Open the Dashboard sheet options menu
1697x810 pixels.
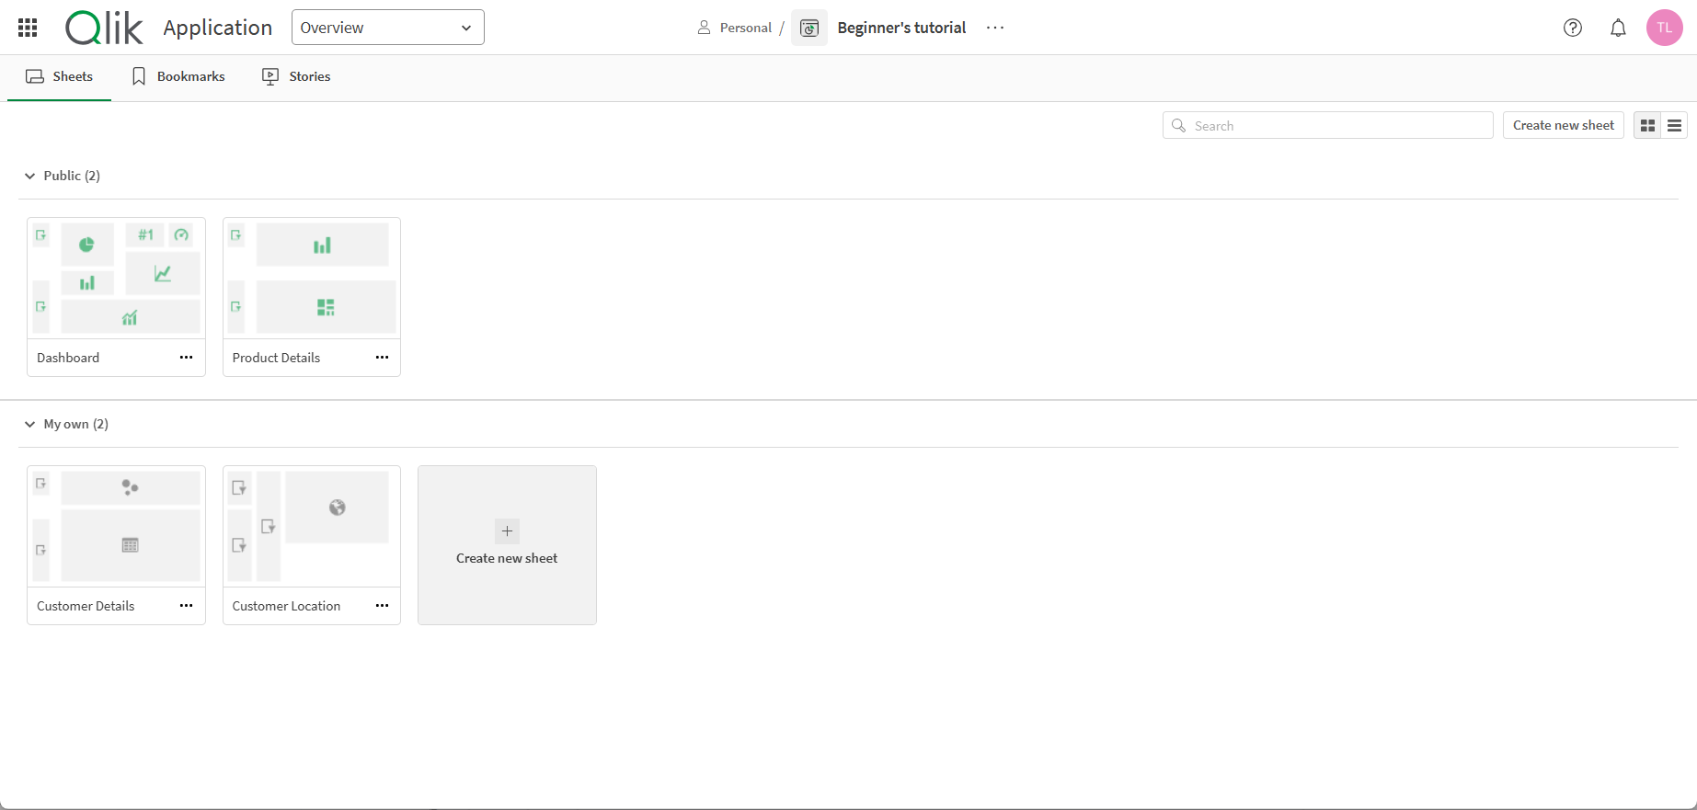tap(187, 358)
